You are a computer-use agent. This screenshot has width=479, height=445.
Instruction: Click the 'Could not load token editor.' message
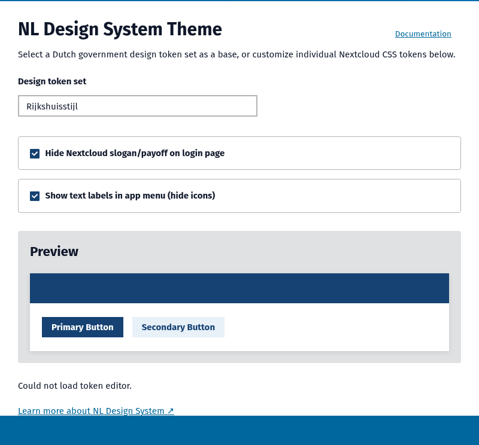point(75,386)
